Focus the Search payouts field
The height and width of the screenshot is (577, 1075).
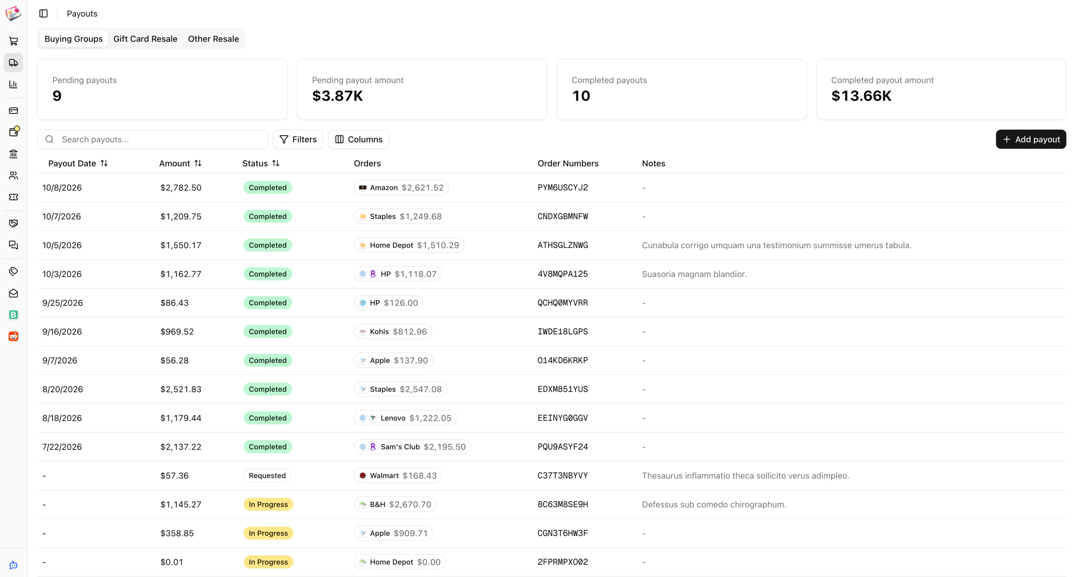coord(153,139)
